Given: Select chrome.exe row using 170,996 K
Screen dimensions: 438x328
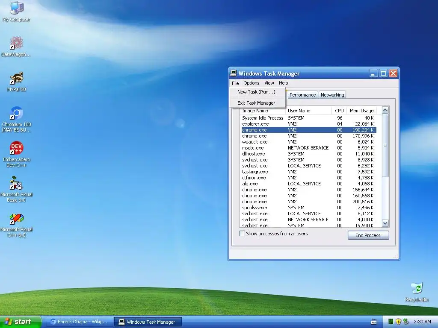Looking at the screenshot, I should (x=308, y=136).
